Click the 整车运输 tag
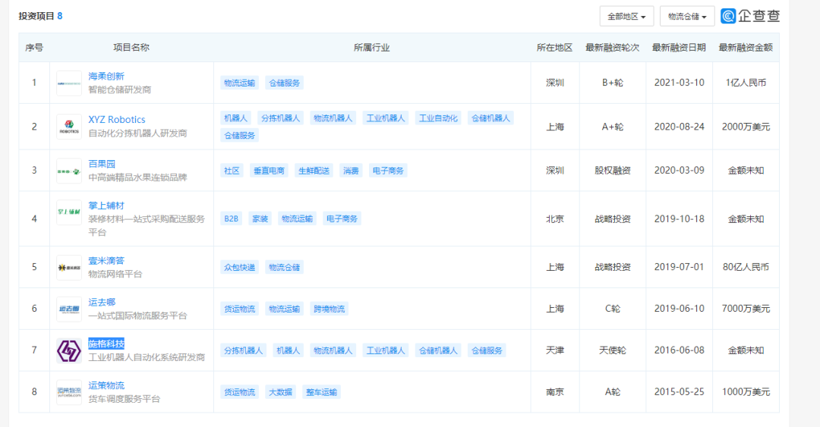 (322, 392)
